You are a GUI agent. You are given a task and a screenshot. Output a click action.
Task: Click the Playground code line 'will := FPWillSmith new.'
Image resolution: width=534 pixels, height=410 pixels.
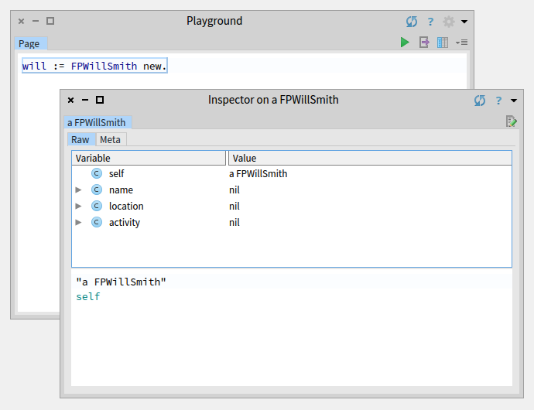(x=94, y=66)
